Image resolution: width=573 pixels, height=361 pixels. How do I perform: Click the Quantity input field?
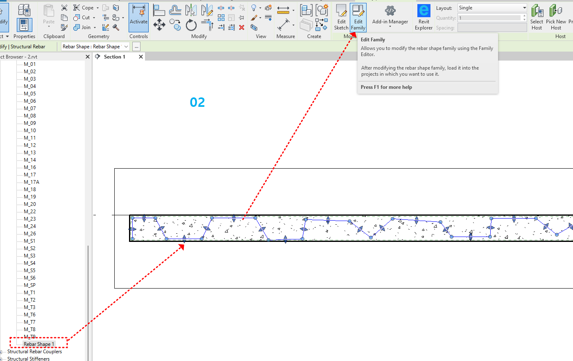(489, 18)
